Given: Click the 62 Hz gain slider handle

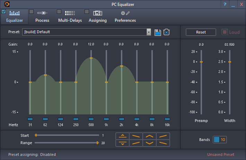Looking at the screenshot, I should (45, 75).
